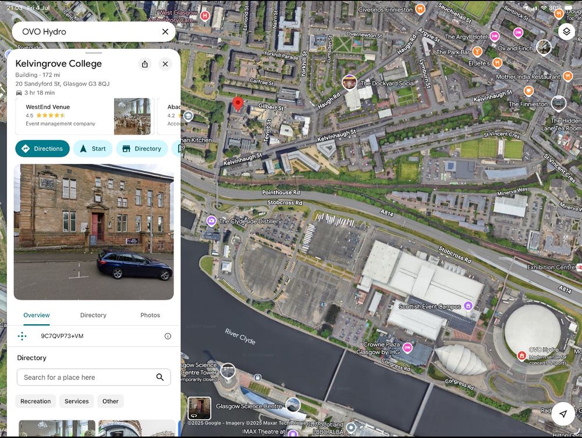Tap El Jefe's restaurant marker
Image resolution: width=582 pixels, height=438 pixels.
[x=498, y=63]
